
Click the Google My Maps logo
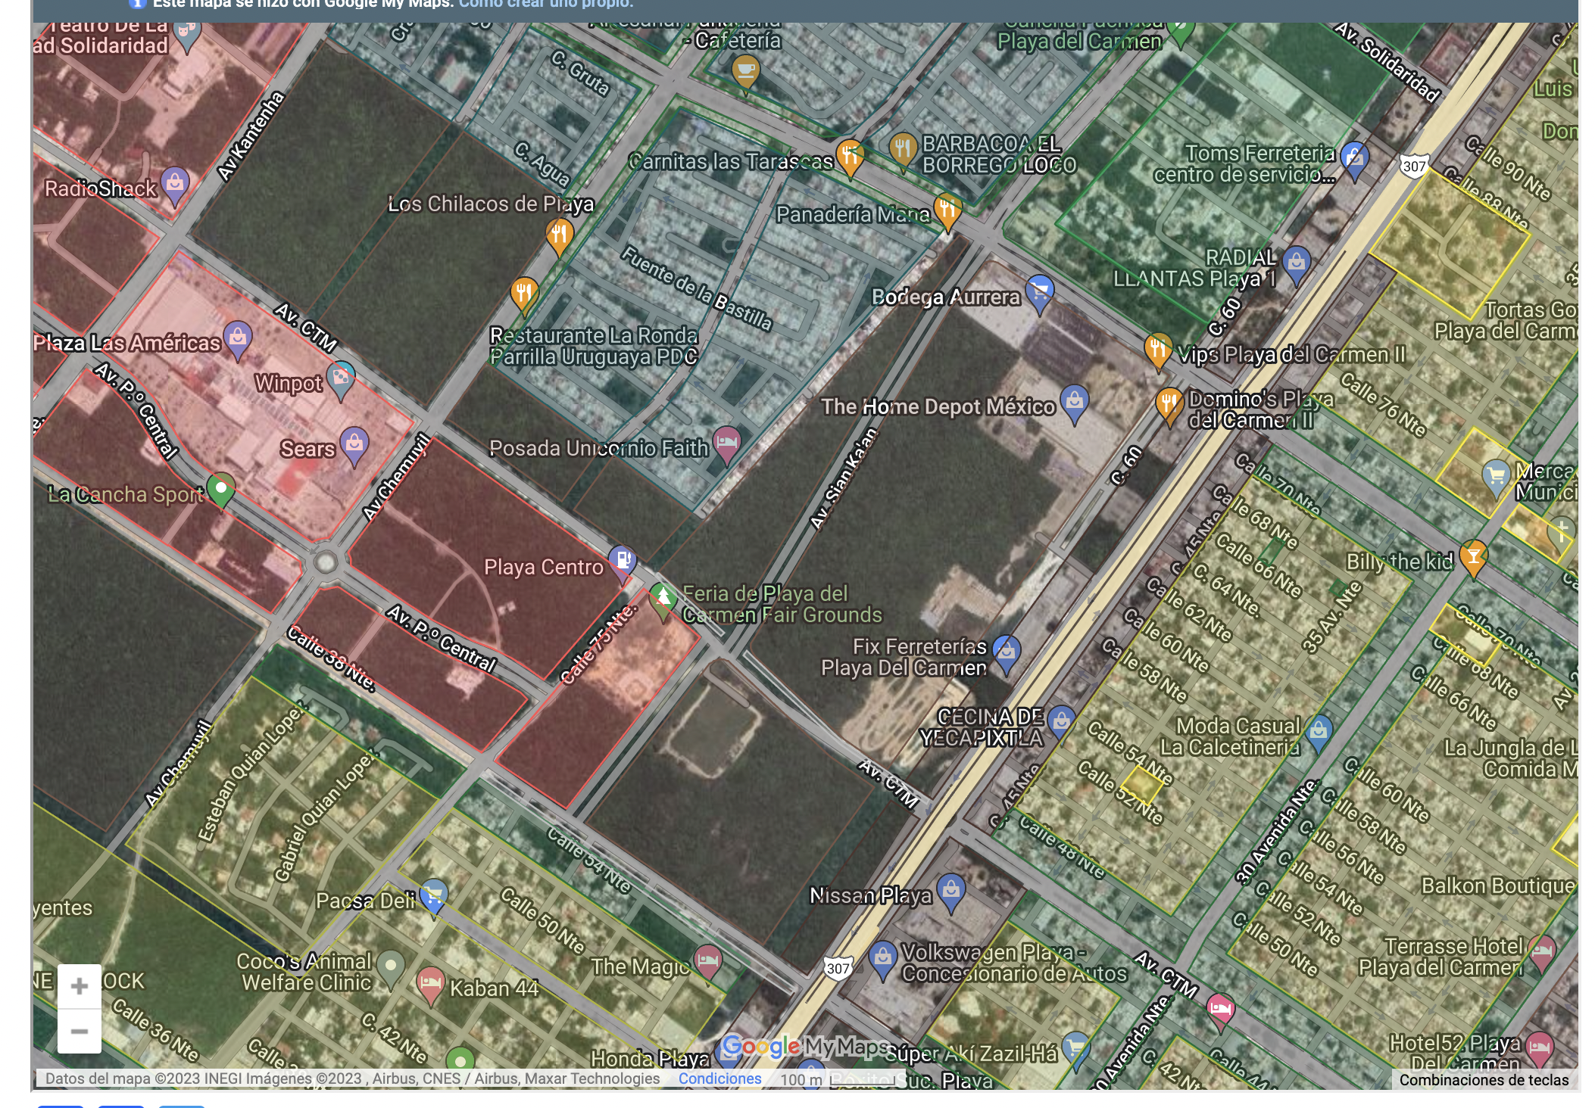pyautogui.click(x=804, y=1047)
